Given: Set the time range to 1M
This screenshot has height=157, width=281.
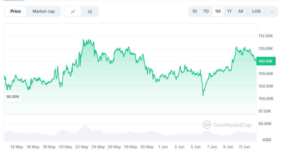Looking at the screenshot, I should click(x=218, y=12).
